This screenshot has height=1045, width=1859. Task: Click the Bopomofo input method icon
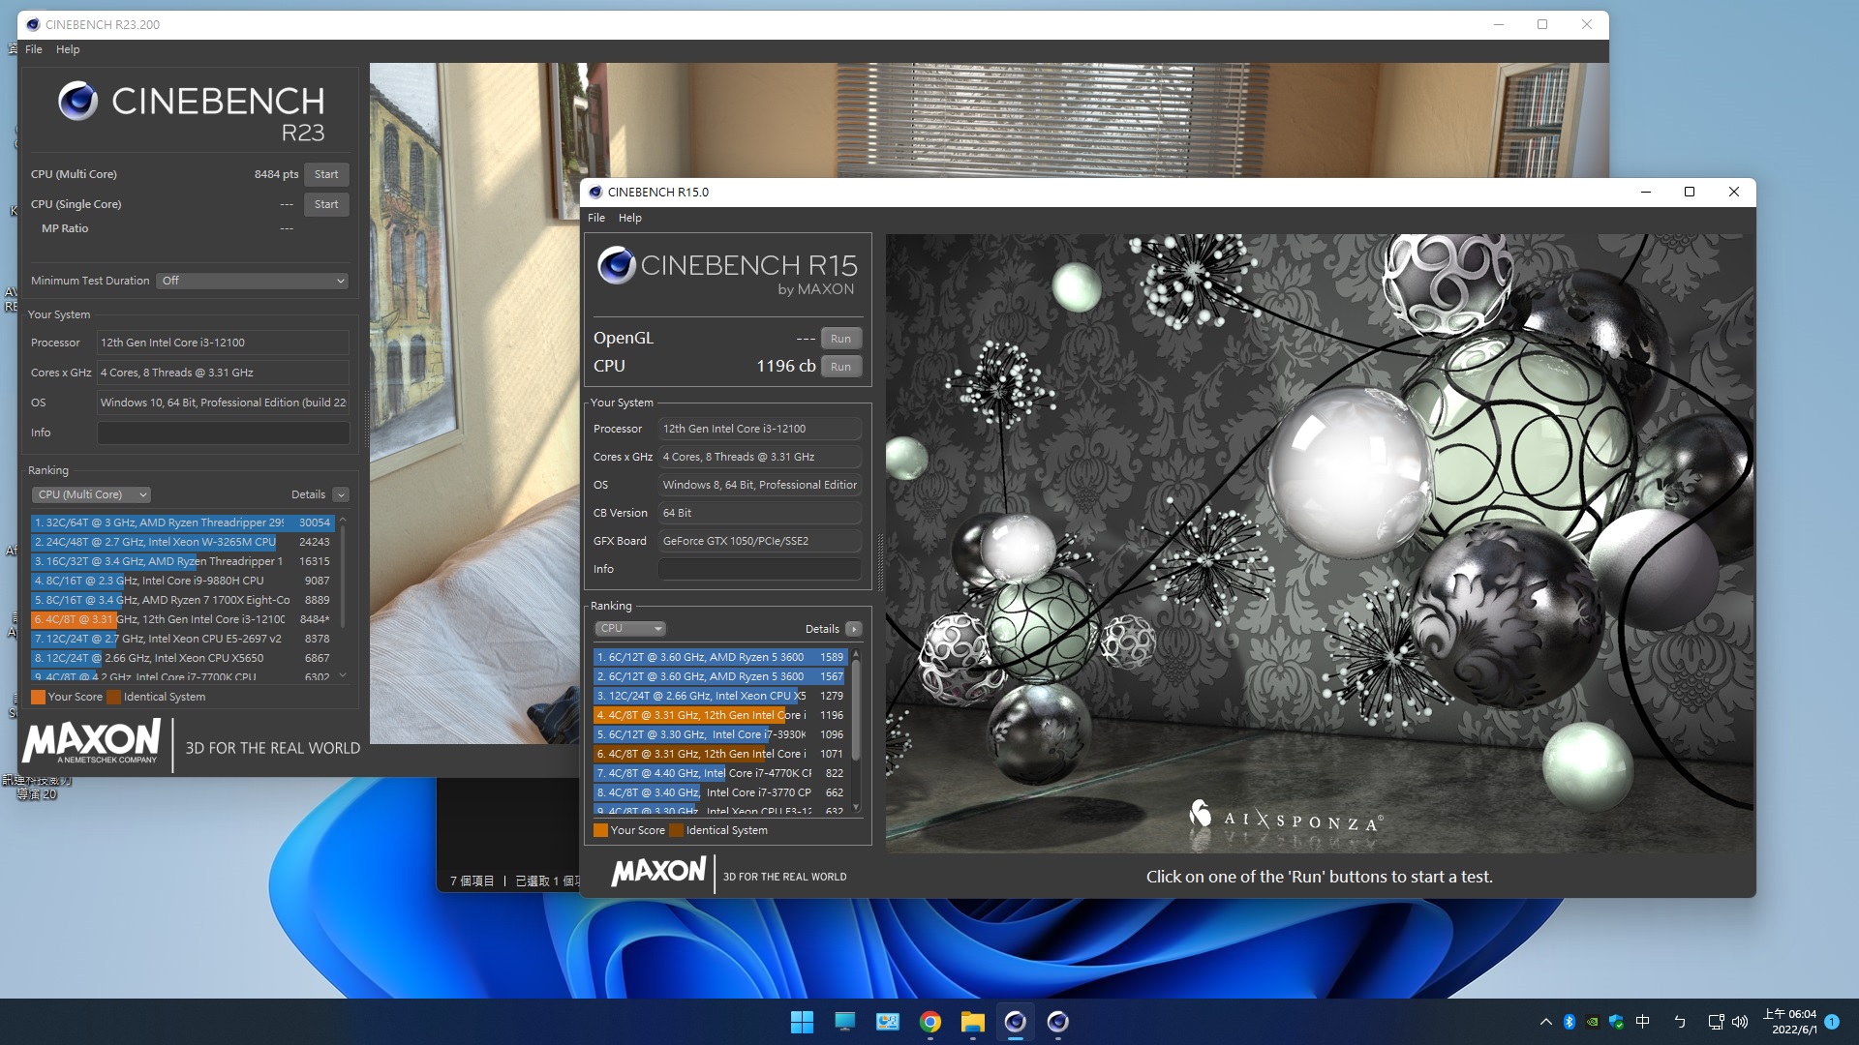[x=1680, y=1022]
